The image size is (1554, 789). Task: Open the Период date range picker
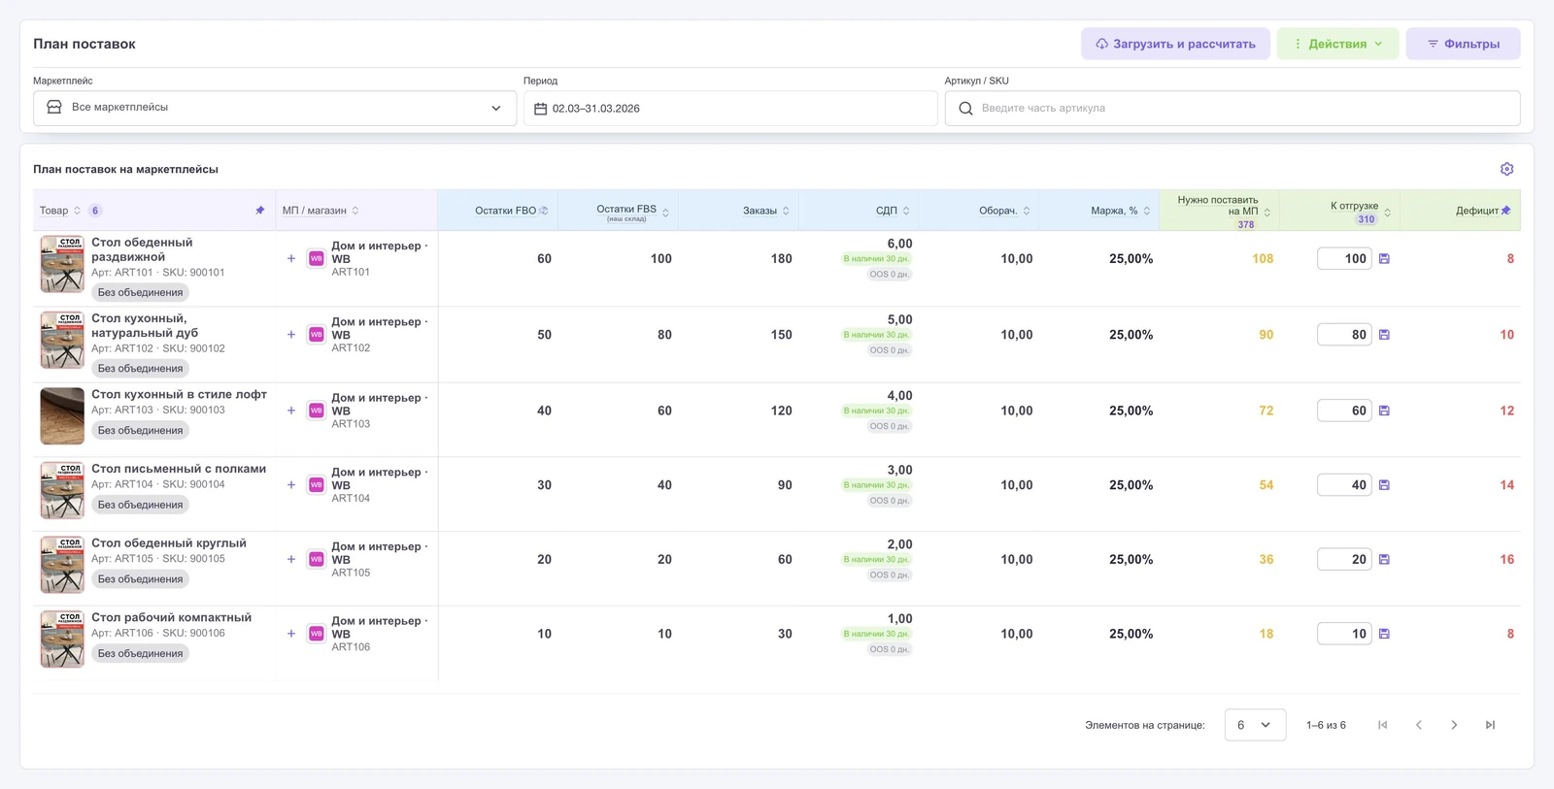[730, 108]
